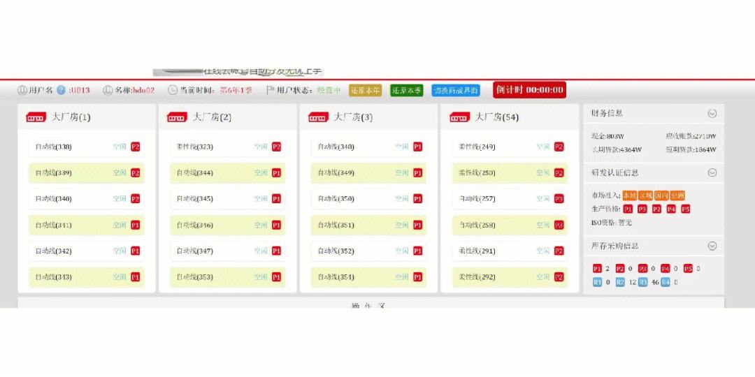Click the P2 badge on 柔性线(292)
This screenshot has width=755, height=377.
pos(559,277)
